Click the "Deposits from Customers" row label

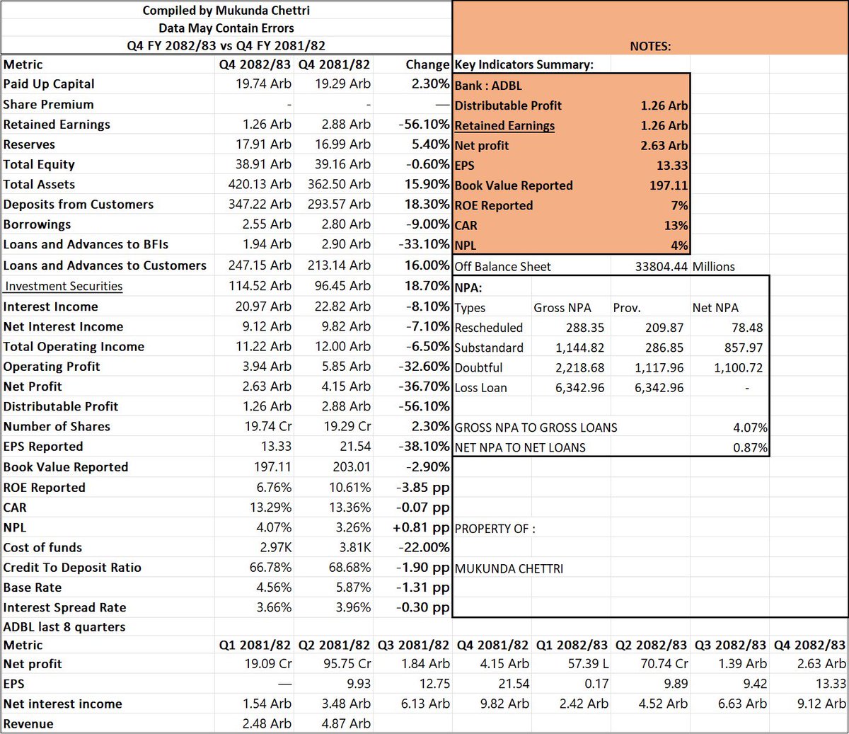click(79, 204)
